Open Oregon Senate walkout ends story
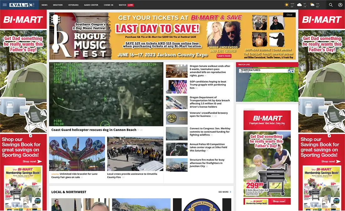 pyautogui.click(x=210, y=71)
